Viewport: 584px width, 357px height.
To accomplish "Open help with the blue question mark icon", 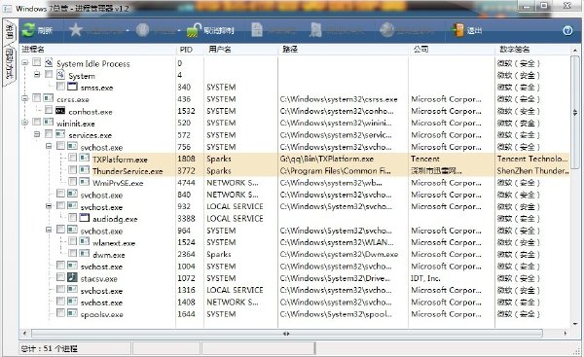I will click(567, 30).
